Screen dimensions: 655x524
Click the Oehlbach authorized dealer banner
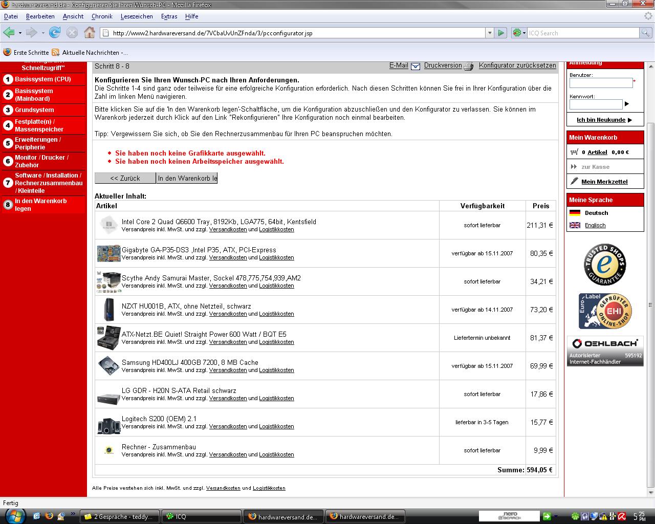pyautogui.click(x=605, y=351)
